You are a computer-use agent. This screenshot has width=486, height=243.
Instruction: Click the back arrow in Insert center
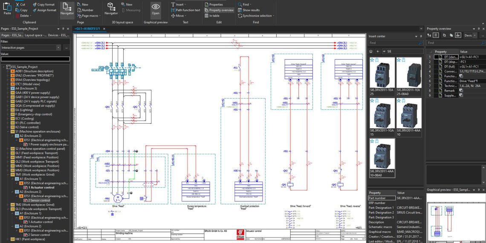[x=378, y=51]
